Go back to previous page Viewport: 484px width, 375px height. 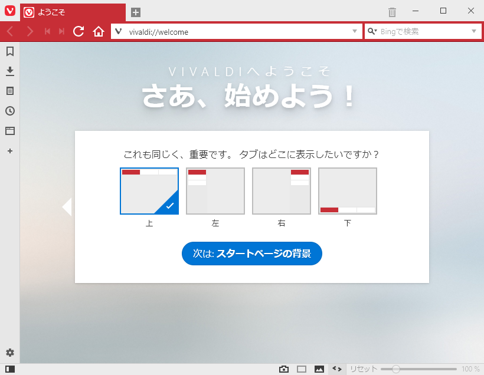[x=10, y=31]
